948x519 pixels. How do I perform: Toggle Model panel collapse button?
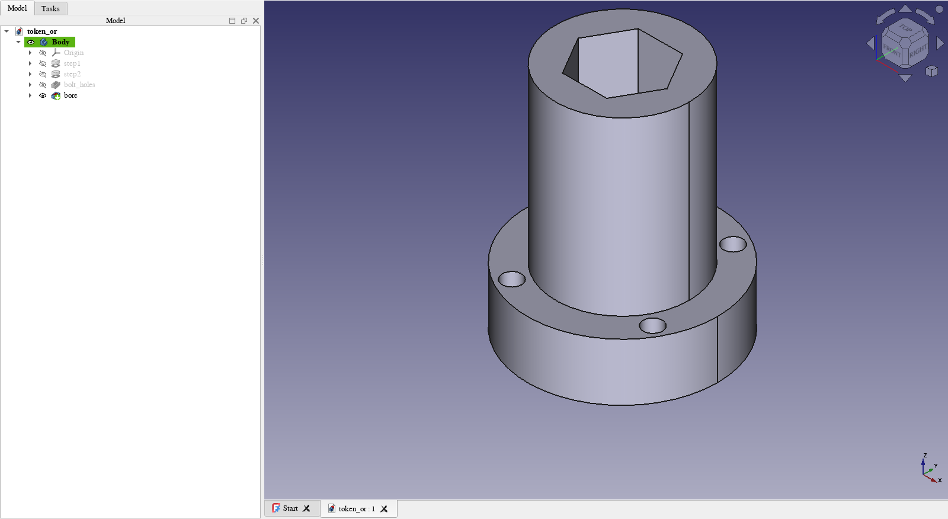pyautogui.click(x=232, y=21)
